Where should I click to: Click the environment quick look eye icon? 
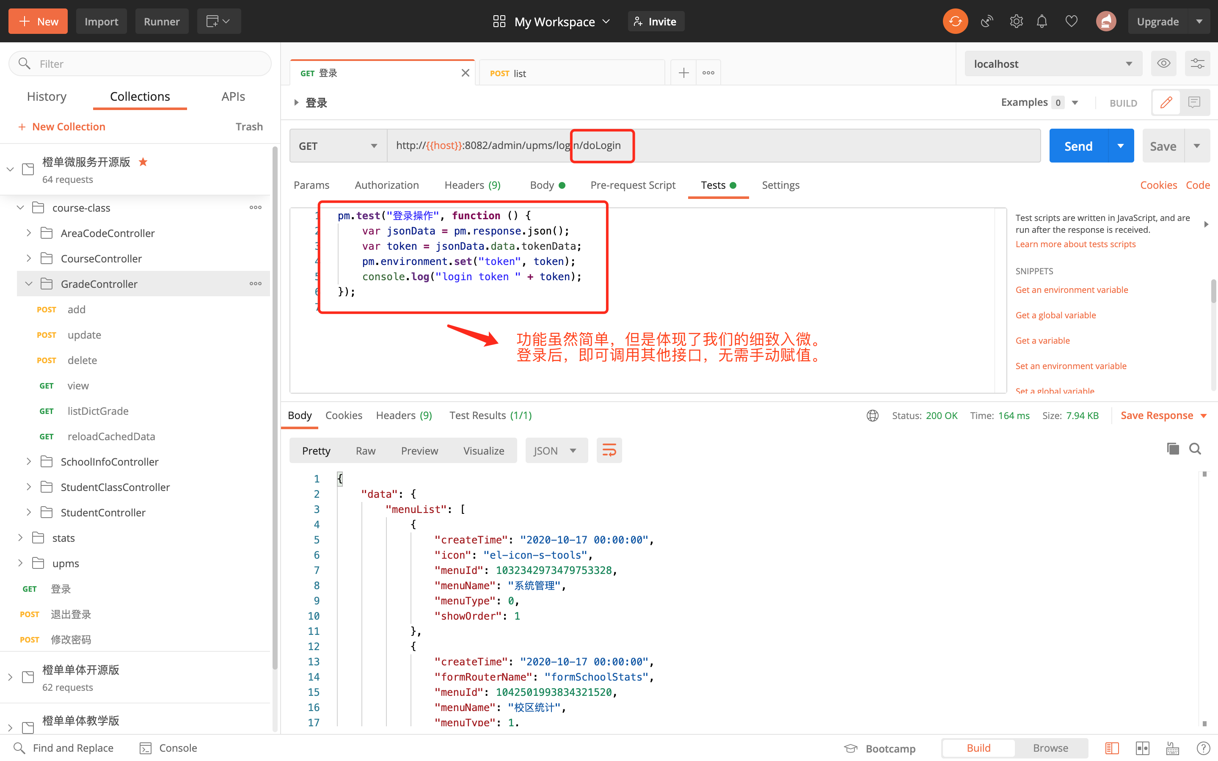pos(1163,63)
